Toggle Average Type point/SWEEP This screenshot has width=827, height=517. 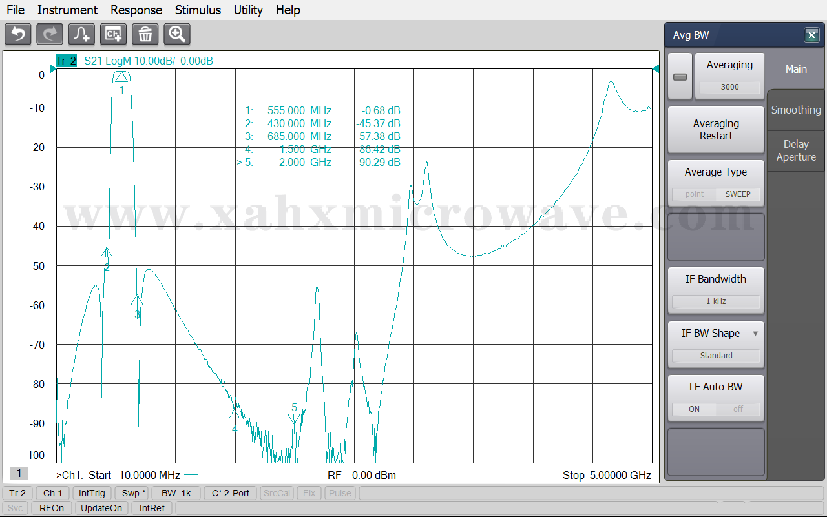[716, 194]
